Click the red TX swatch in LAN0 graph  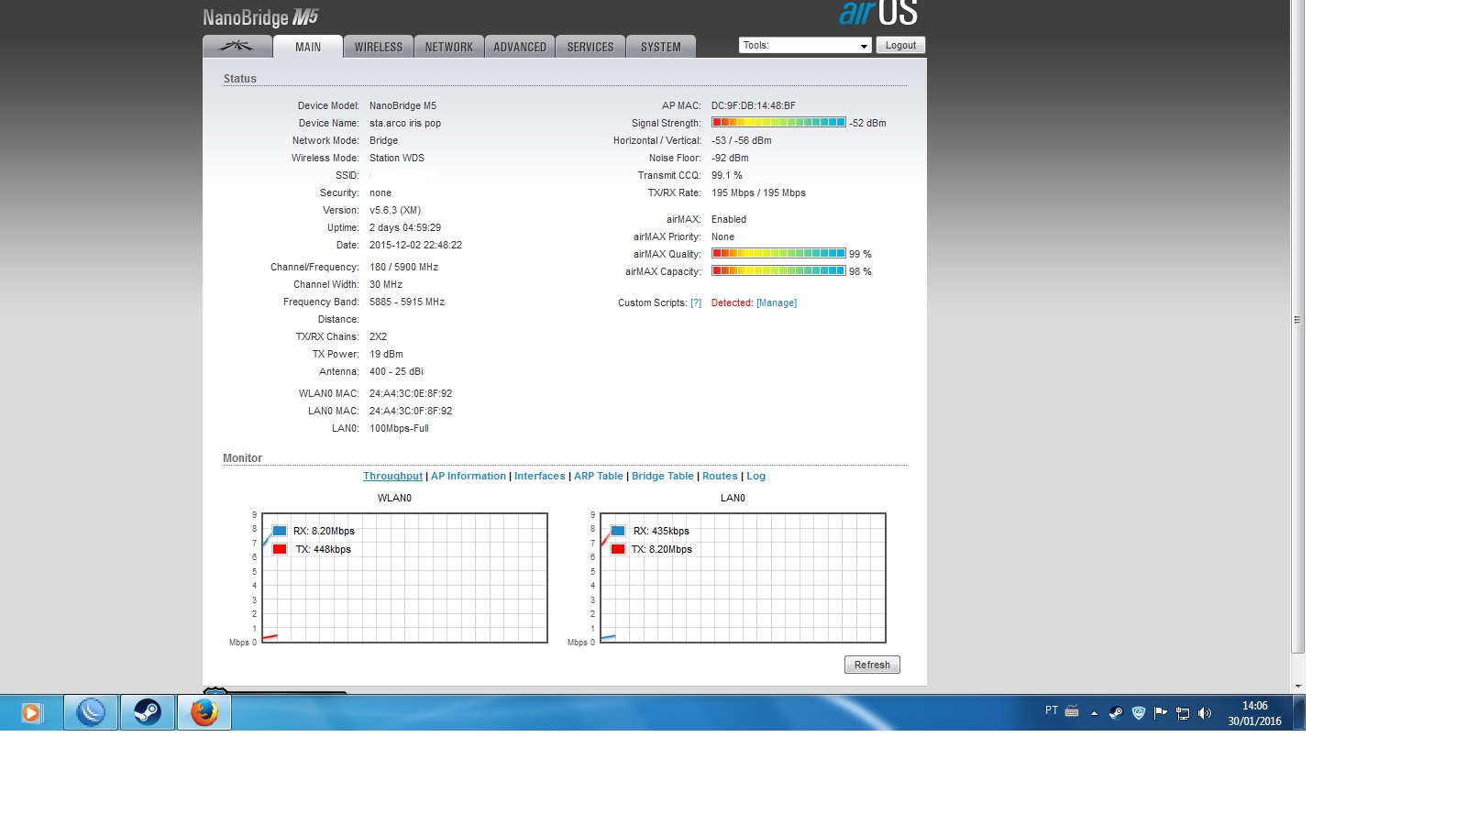[618, 549]
